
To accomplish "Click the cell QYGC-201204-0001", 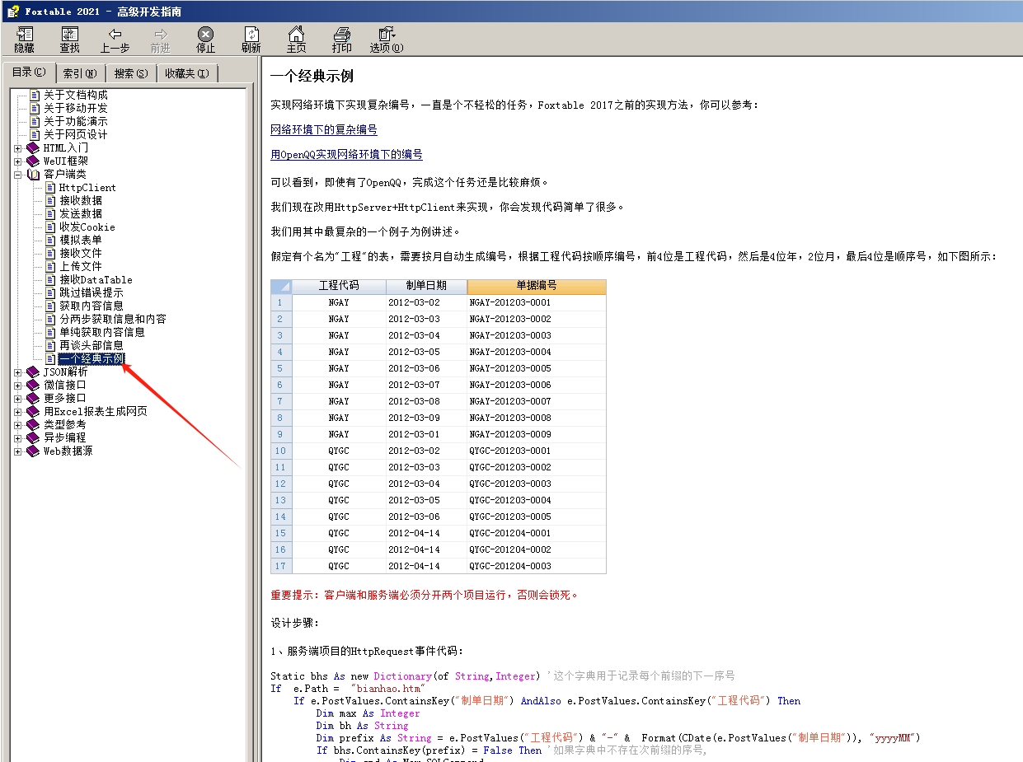I will click(536, 533).
